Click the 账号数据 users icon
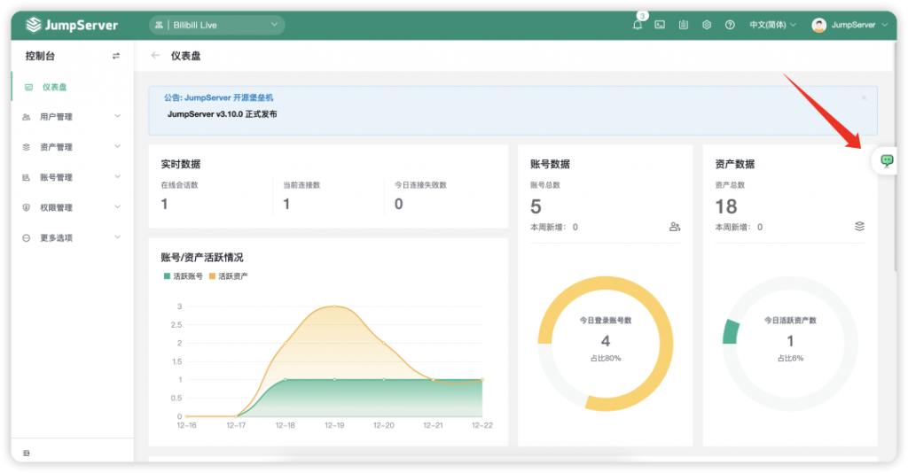 [675, 227]
